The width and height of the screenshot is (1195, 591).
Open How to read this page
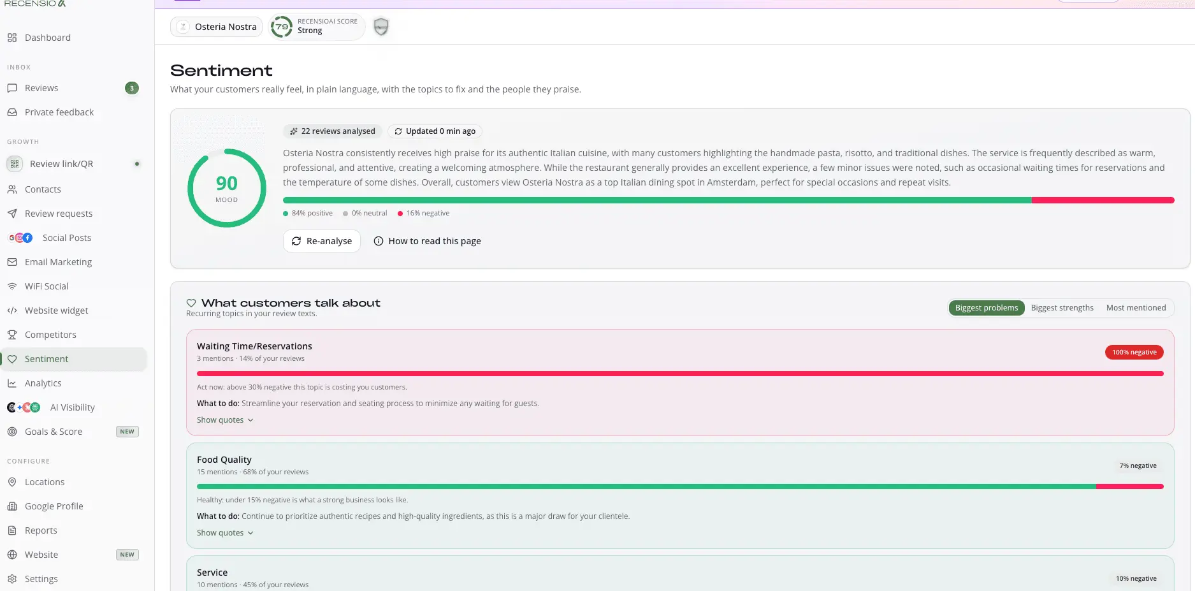[x=427, y=241]
